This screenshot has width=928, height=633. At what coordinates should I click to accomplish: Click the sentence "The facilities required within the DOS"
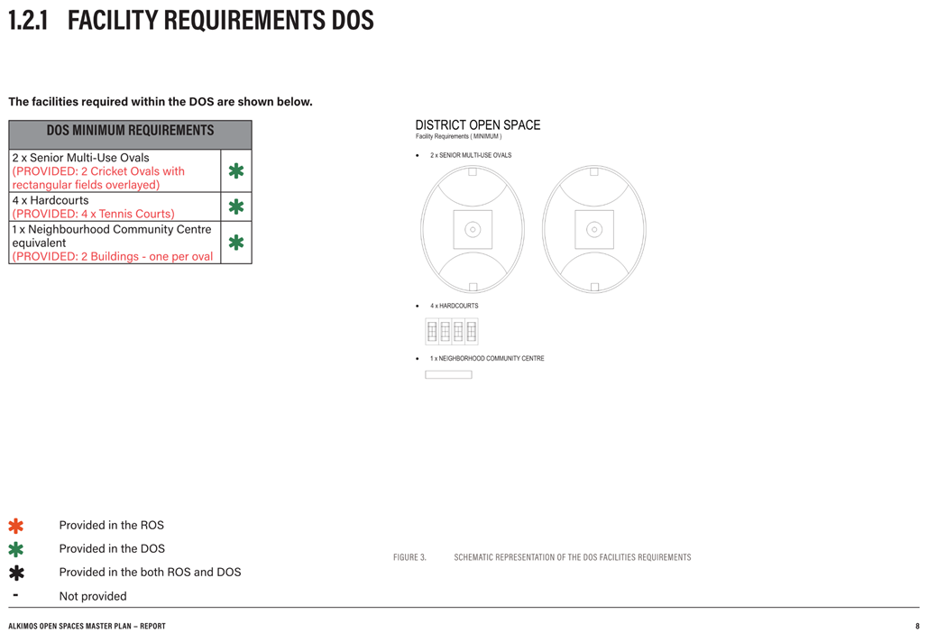click(x=111, y=102)
